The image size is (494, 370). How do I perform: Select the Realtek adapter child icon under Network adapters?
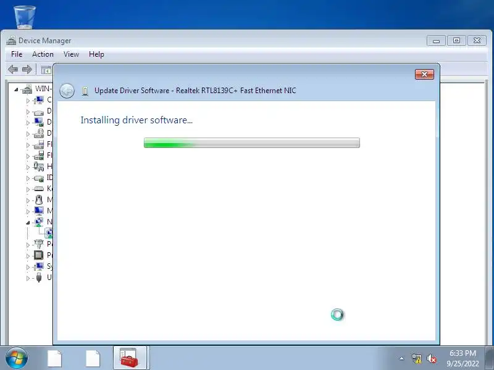point(49,233)
